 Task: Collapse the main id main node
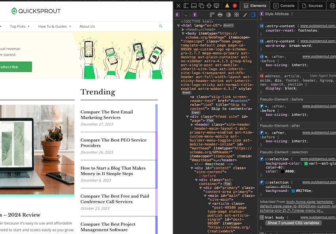click(x=205, y=196)
